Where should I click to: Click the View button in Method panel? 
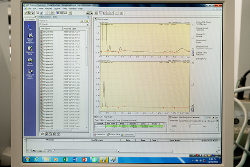[208, 117]
